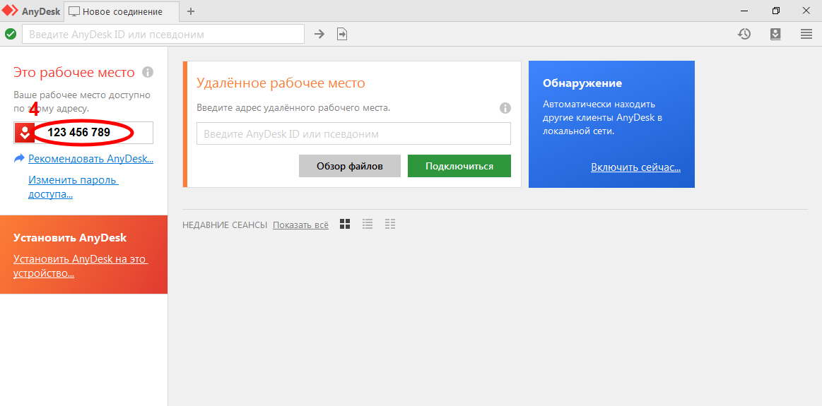Open session history clock icon
Screen dimensions: 822x406
click(x=744, y=34)
